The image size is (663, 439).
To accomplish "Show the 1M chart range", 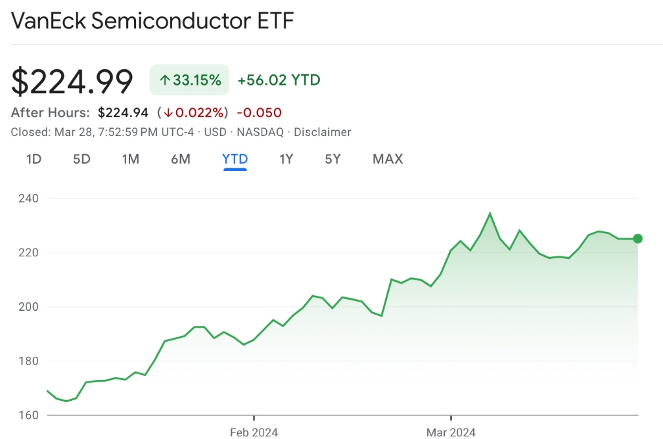I will 131,159.
